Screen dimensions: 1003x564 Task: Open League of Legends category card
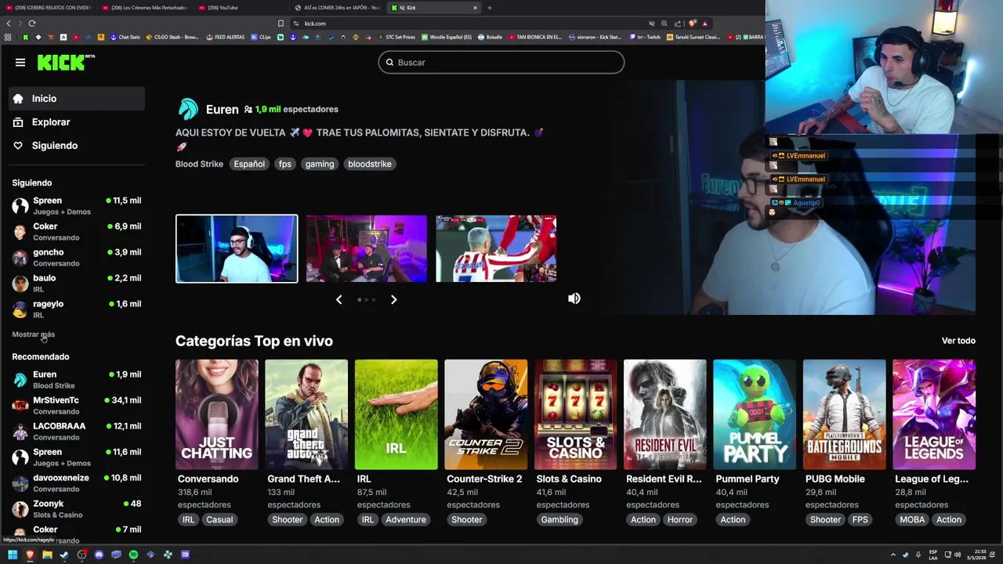[934, 414]
